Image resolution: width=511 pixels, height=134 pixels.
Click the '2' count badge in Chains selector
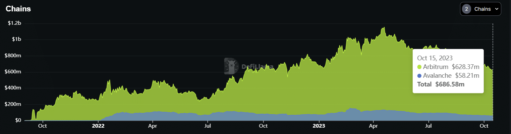coord(466,9)
